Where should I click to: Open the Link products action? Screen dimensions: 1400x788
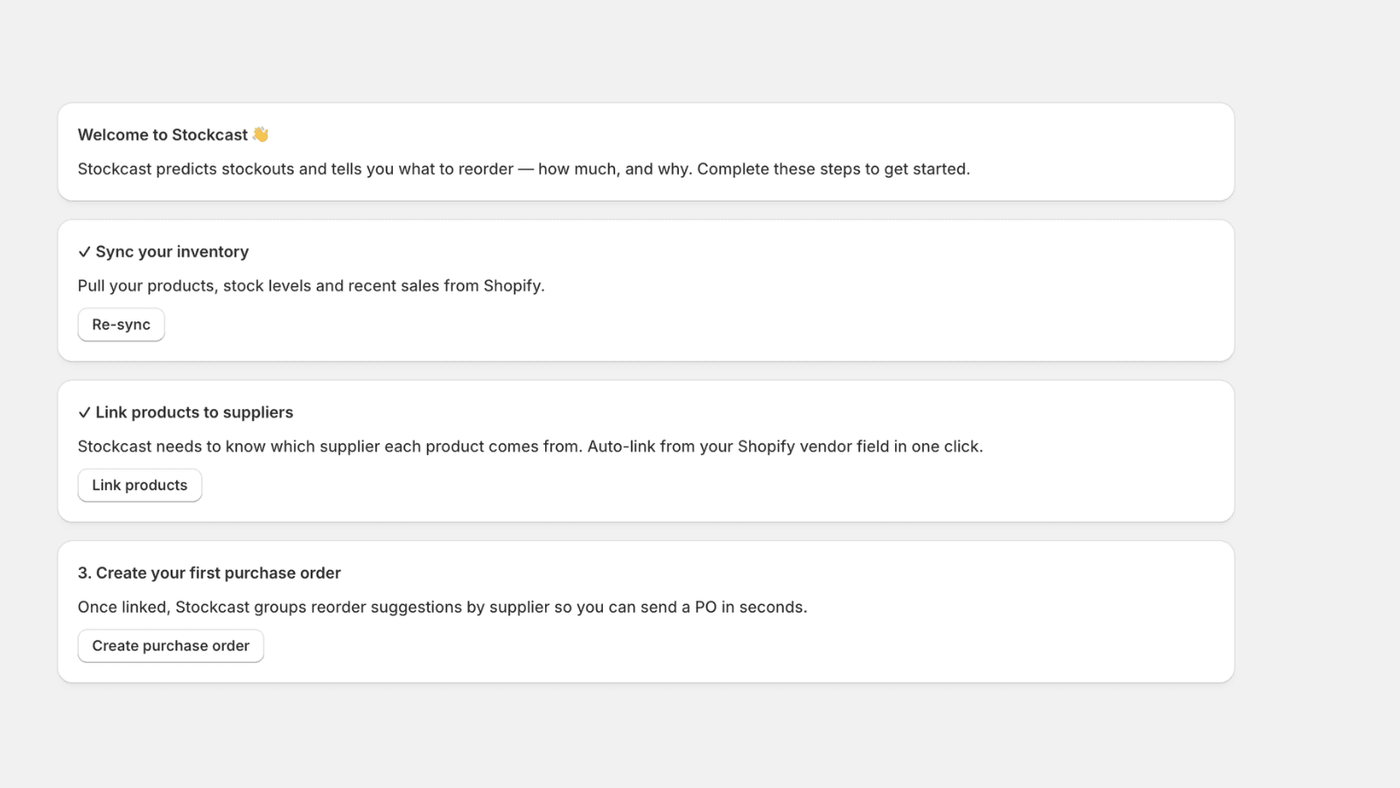pos(140,485)
